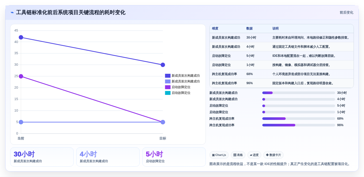364x177 pixels.
Task: Click the purple legend swatch for 启动故障定位
Action: click(x=168, y=87)
